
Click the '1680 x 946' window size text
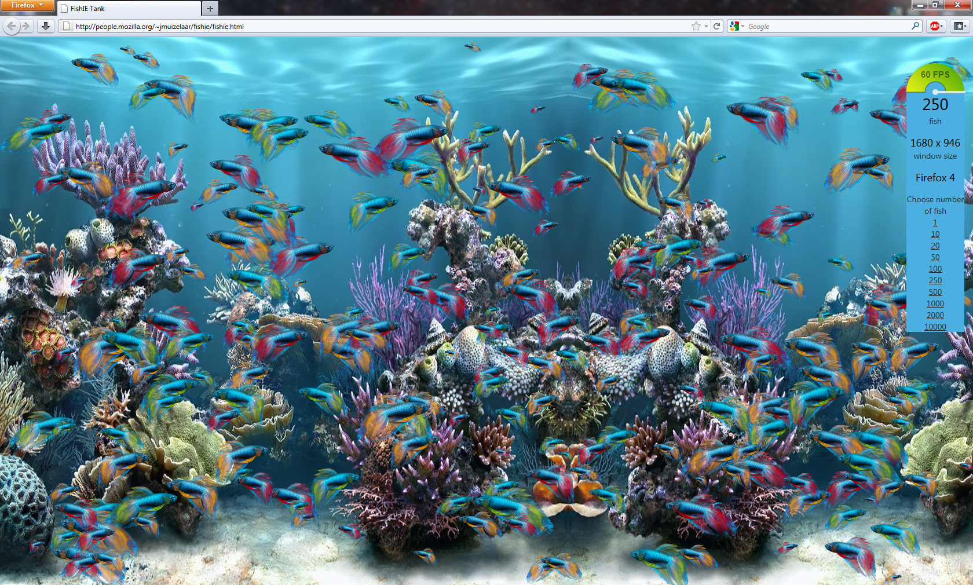[x=935, y=143]
